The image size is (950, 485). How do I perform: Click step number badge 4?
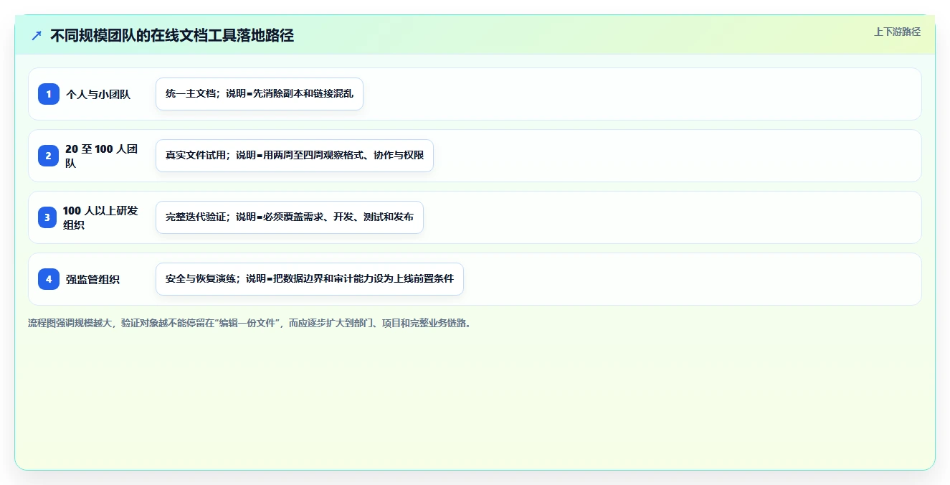click(49, 279)
